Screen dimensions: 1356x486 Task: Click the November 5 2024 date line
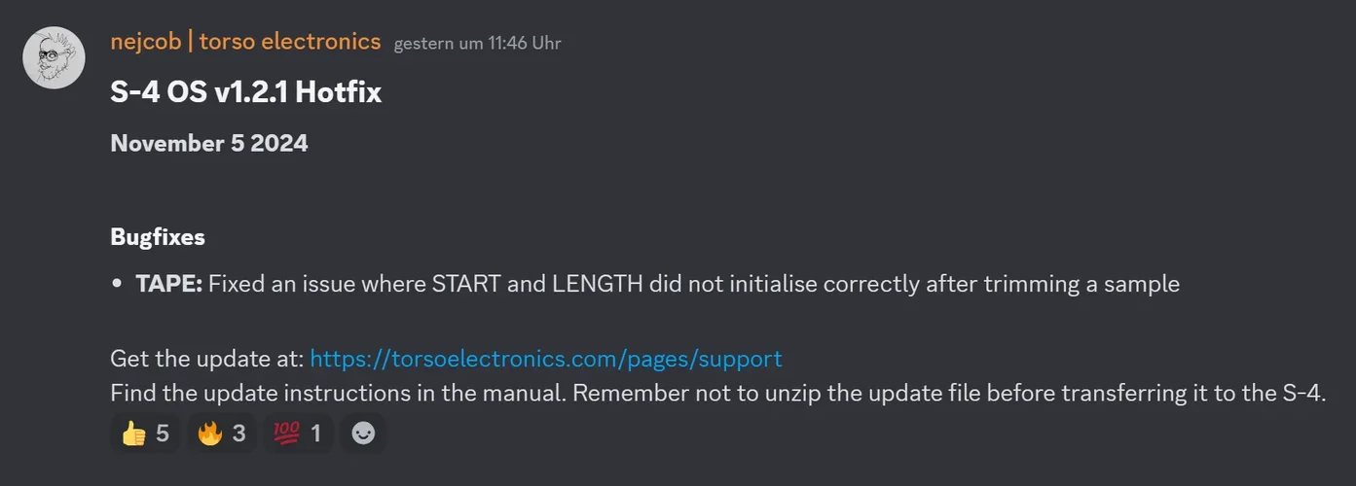(209, 144)
